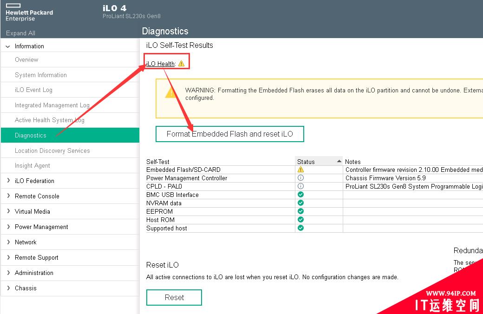
Task: Click the NVRAM data row name
Action: [164, 203]
